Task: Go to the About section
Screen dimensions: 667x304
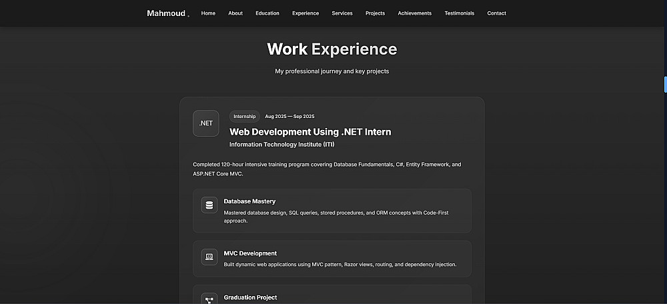Action: click(235, 13)
